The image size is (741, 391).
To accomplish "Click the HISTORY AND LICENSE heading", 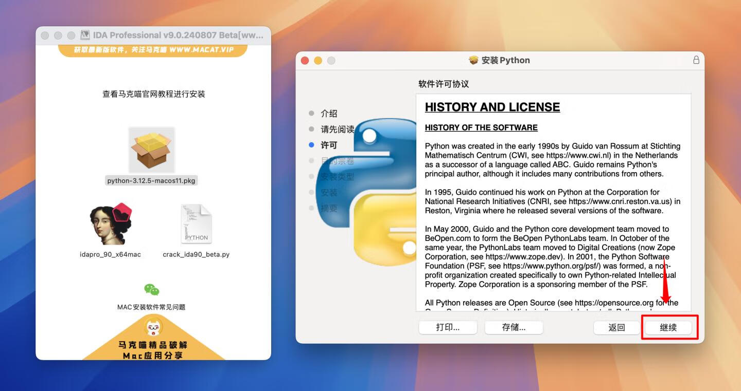I will [x=492, y=107].
